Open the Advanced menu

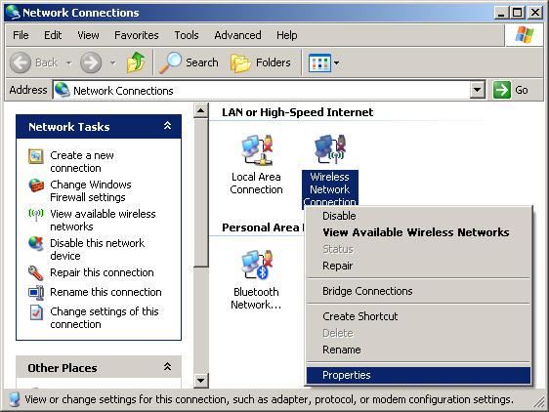coord(237,35)
